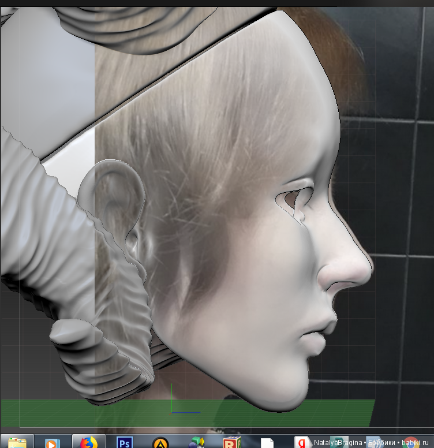Click the blue icon left of Chrome
Screen dimensions: 434x448
[374, 443]
